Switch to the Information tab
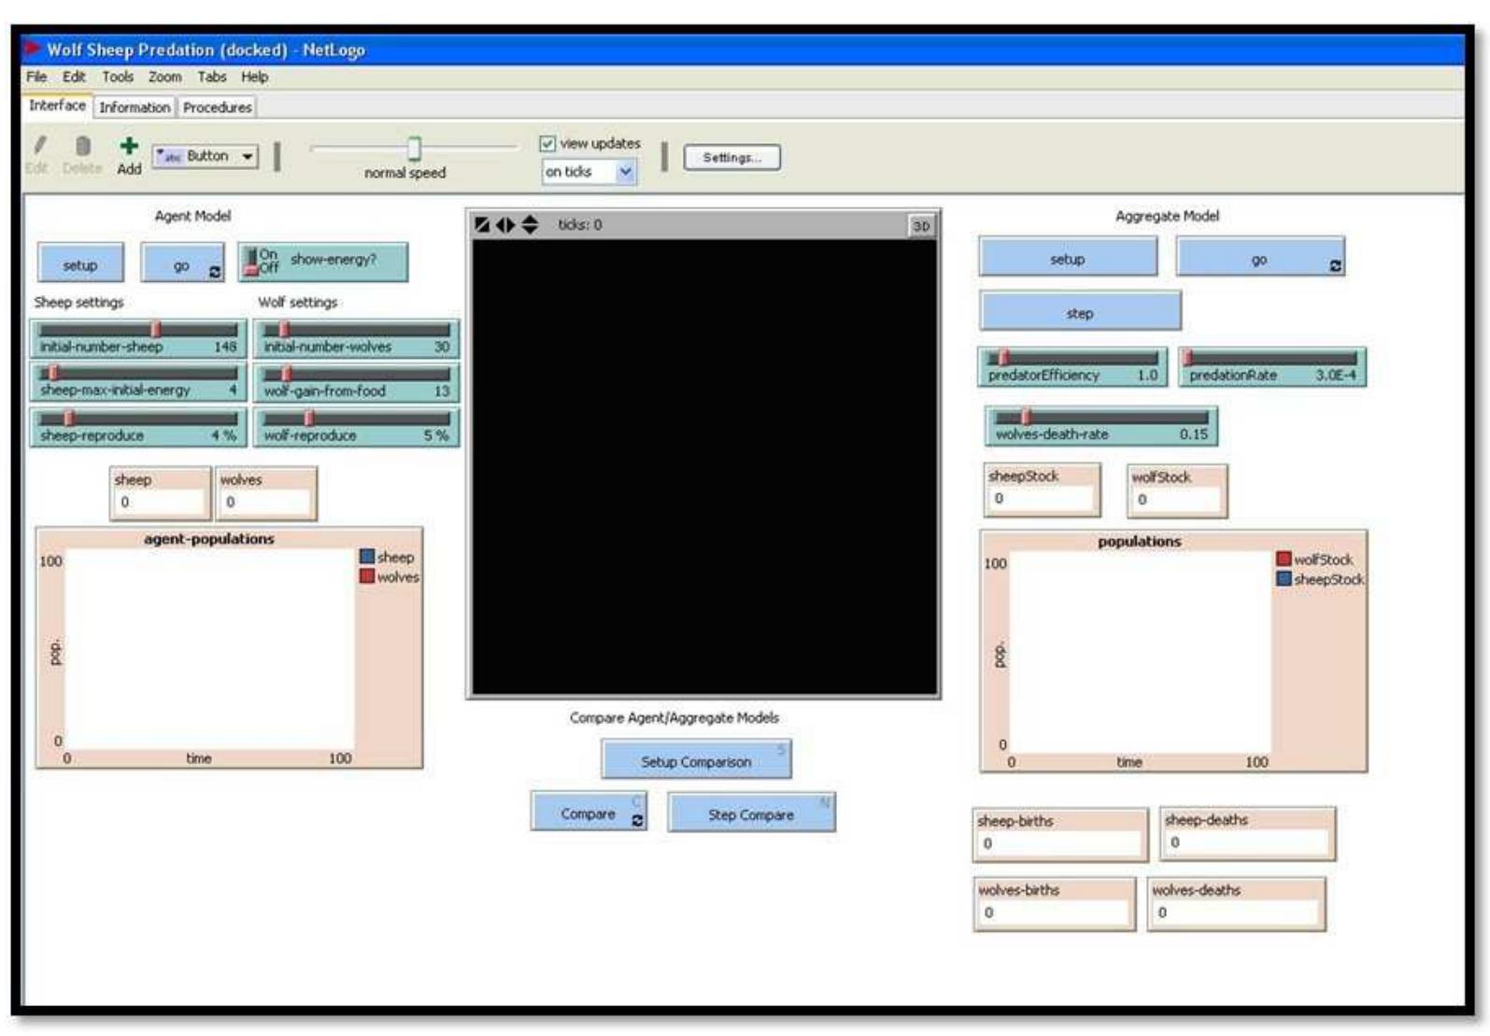The height and width of the screenshot is (1036, 1490). click(x=135, y=107)
